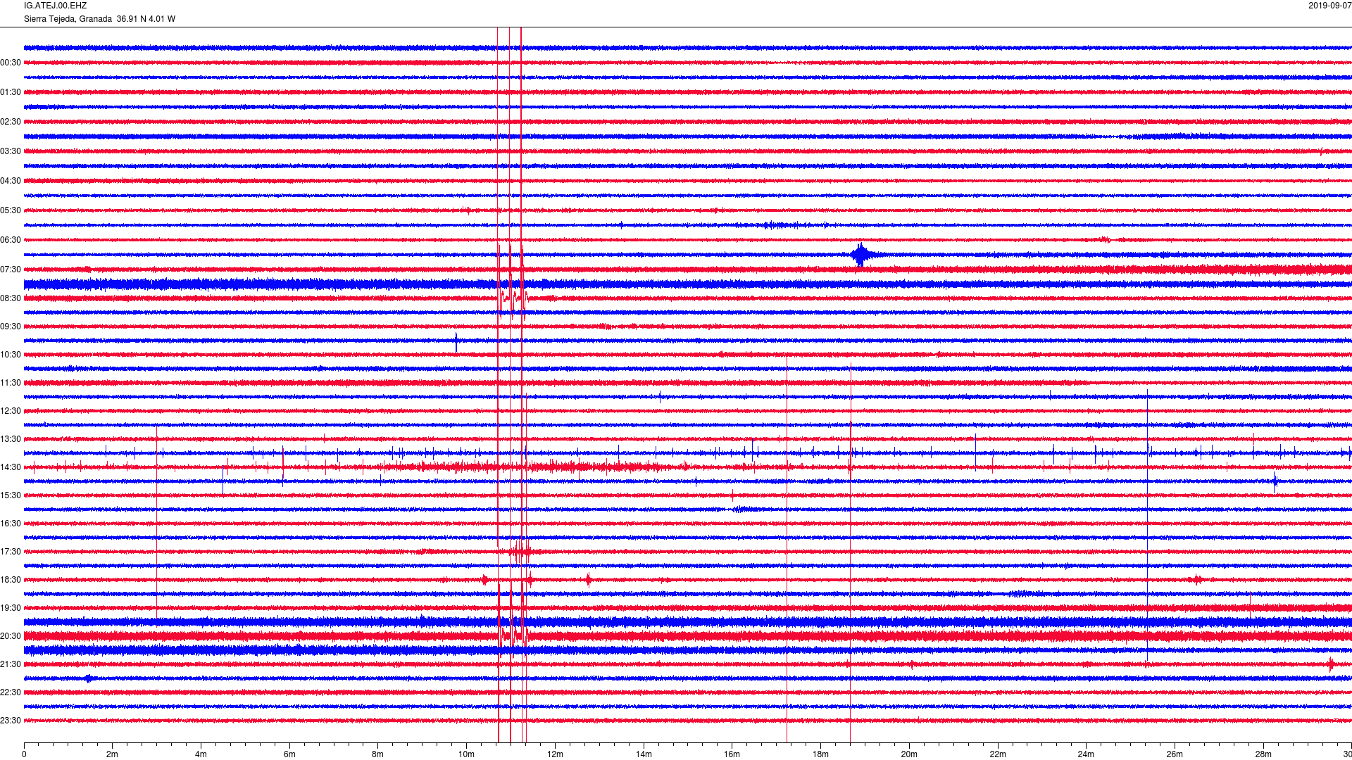Select the 21:30 time label
1352x760 pixels.
pos(11,664)
